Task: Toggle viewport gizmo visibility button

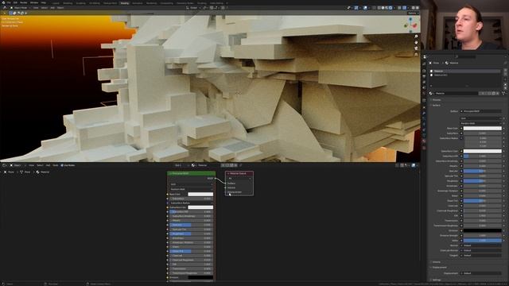Action: [x=356, y=8]
